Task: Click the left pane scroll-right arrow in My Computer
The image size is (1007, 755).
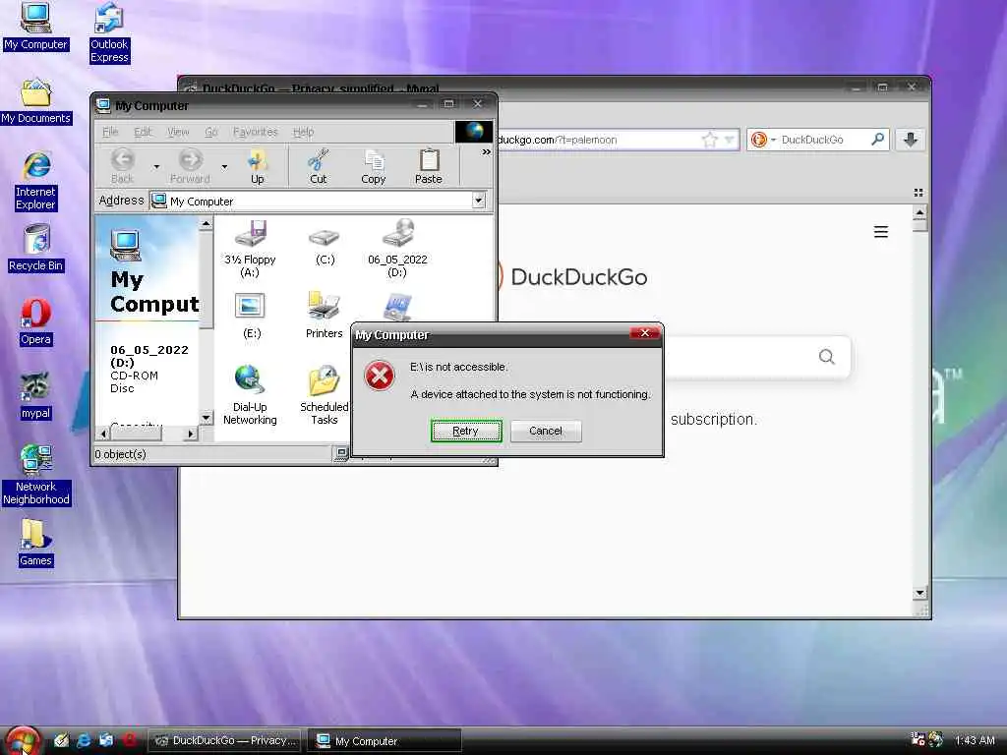Action: click(x=190, y=434)
